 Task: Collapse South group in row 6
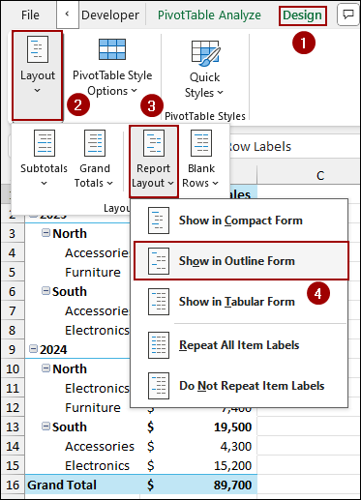coord(45,291)
